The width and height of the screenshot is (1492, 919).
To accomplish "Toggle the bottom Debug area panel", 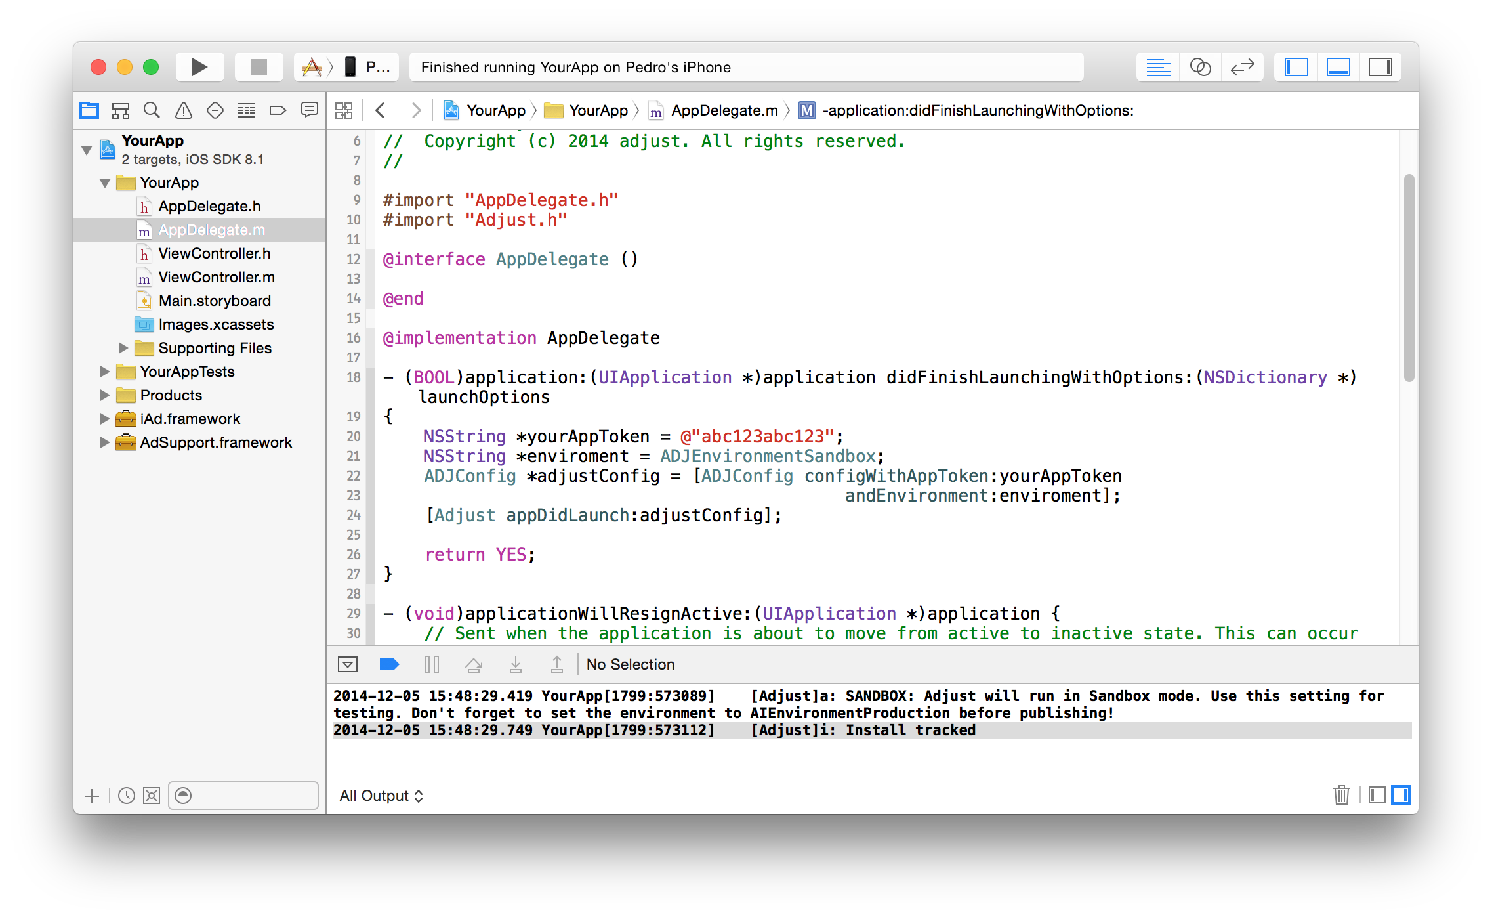I will pyautogui.click(x=1338, y=67).
